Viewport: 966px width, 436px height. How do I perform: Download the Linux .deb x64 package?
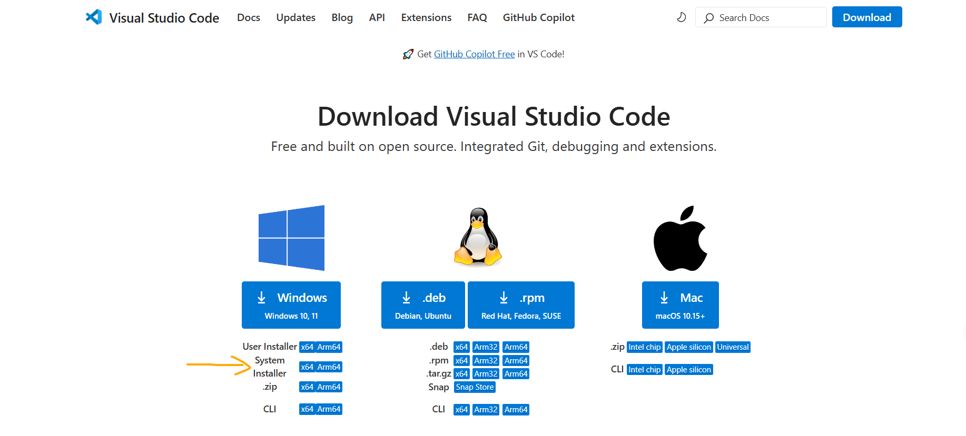[x=461, y=347]
